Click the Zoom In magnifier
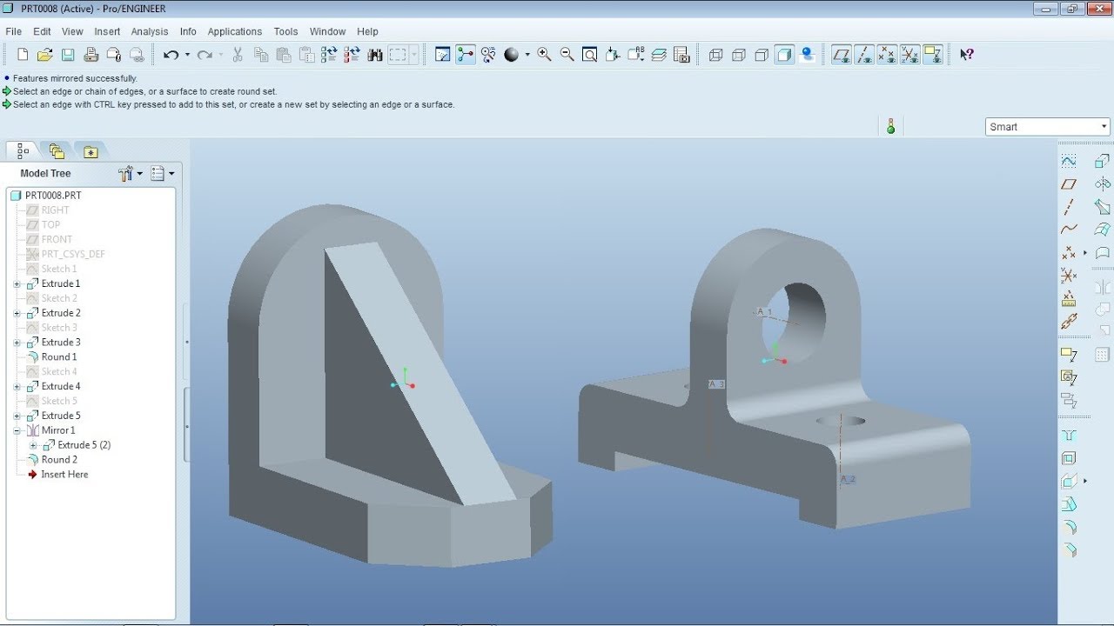1114x626 pixels. (x=545, y=55)
